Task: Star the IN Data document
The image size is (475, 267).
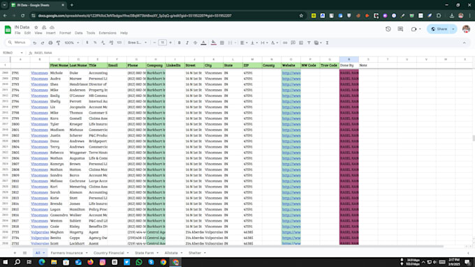Action: (36, 27)
